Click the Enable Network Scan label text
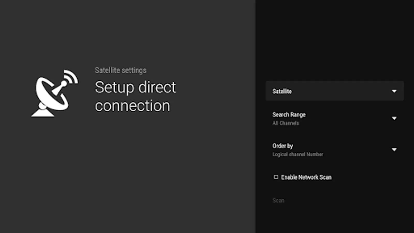 (306, 177)
